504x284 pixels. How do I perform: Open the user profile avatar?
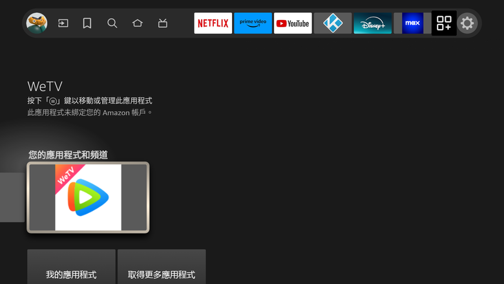point(37,23)
